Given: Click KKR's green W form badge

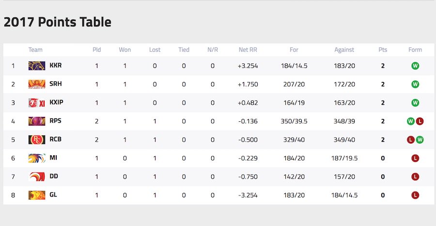Looking at the screenshot, I should coord(415,65).
